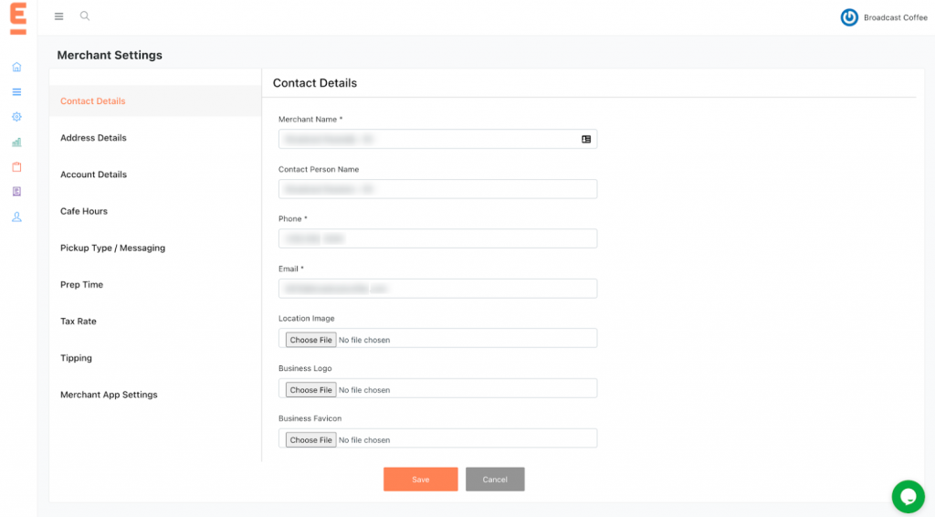The height and width of the screenshot is (517, 935).
Task: Open the Broadcast Coffee account menu
Action: [x=884, y=17]
